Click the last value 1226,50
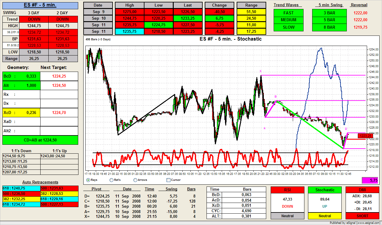The width and height of the screenshot is (382, 225). 188,12
